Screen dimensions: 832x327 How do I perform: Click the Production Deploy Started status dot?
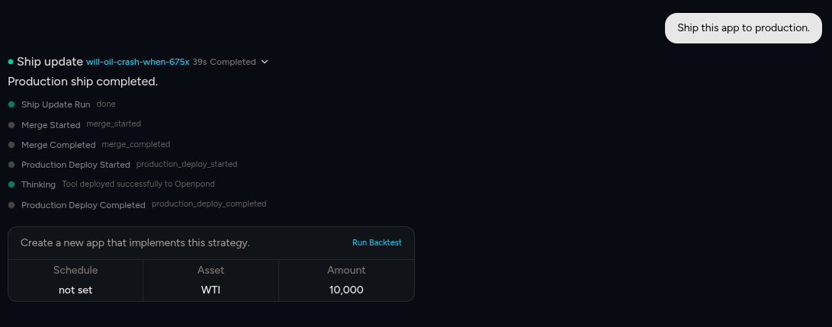click(11, 165)
